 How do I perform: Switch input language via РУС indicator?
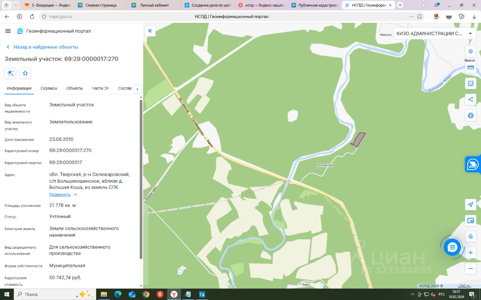442,294
